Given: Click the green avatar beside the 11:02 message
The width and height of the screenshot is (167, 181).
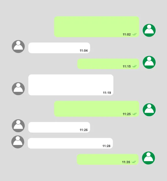Looking at the screenshot, I should tap(149, 30).
